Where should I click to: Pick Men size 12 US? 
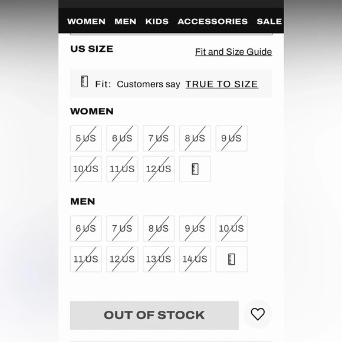click(123, 259)
